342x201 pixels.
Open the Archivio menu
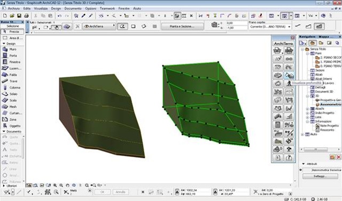[x=14, y=9]
